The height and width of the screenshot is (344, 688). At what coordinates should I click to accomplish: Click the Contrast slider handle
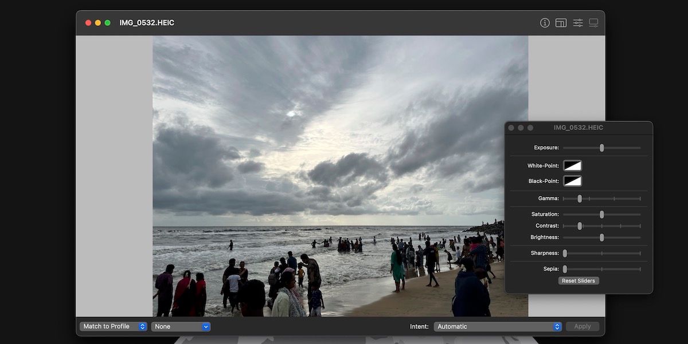click(x=579, y=226)
